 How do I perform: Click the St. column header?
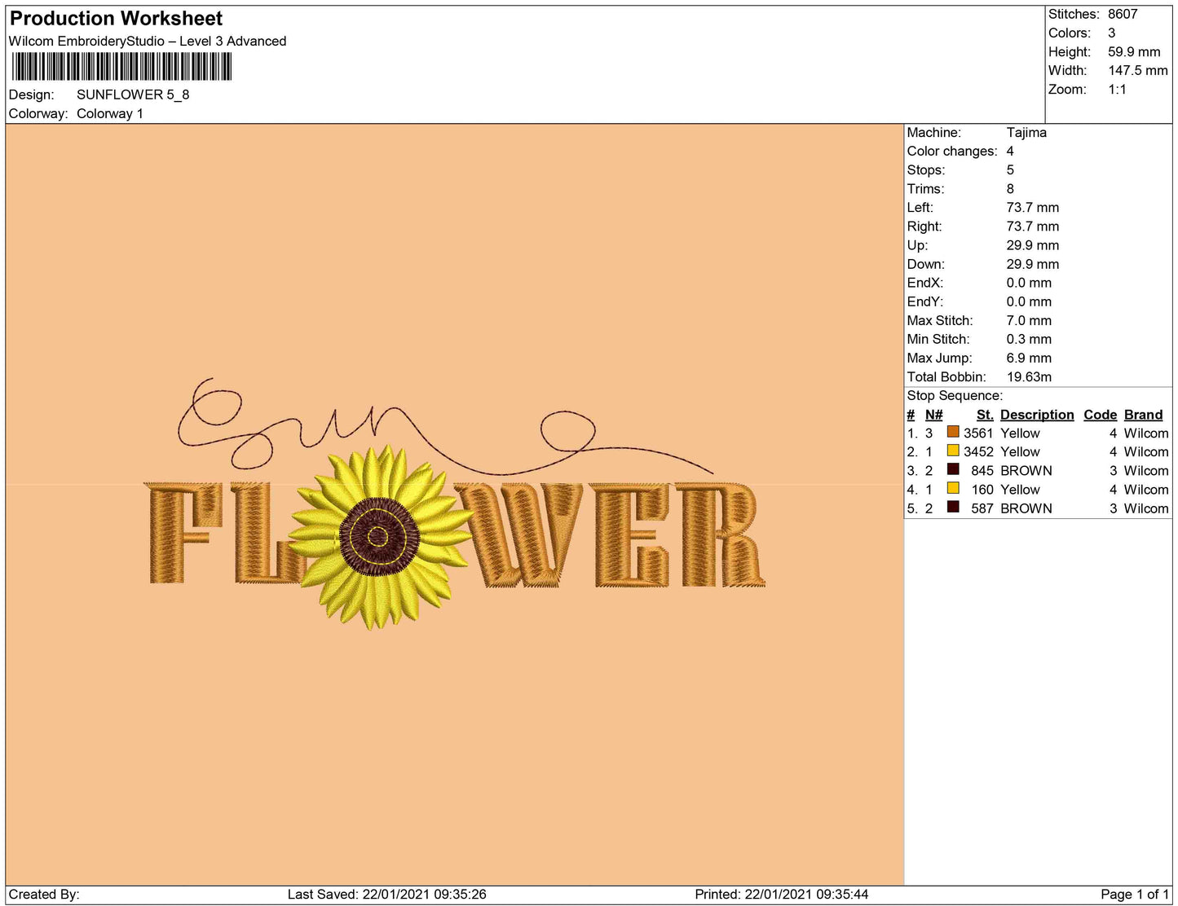pyautogui.click(x=984, y=415)
